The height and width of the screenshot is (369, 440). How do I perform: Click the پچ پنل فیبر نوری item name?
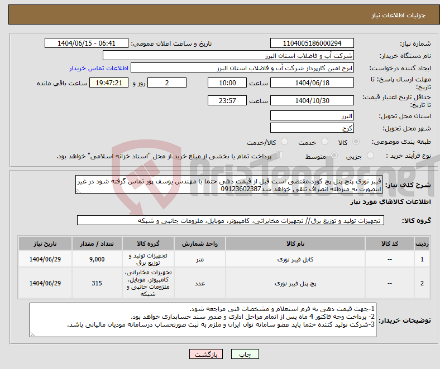(x=295, y=284)
